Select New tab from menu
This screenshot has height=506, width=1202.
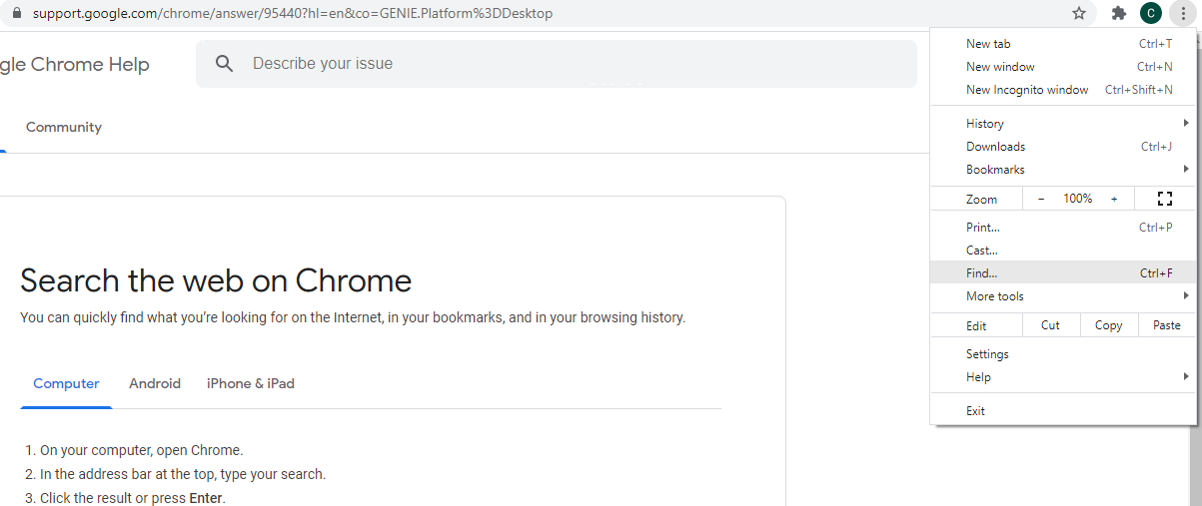pos(1063,44)
